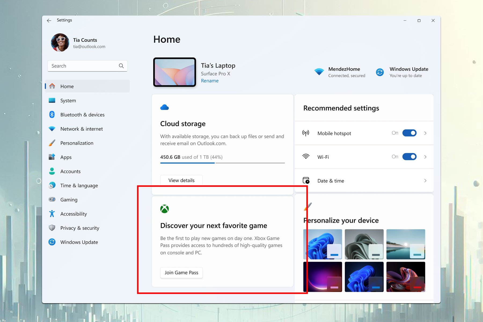Open Bluetooth & devices settings
483x322 pixels.
tap(87, 115)
